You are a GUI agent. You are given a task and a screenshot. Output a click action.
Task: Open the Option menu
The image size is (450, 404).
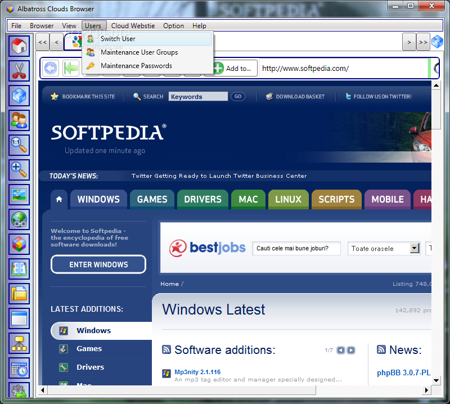pyautogui.click(x=173, y=26)
